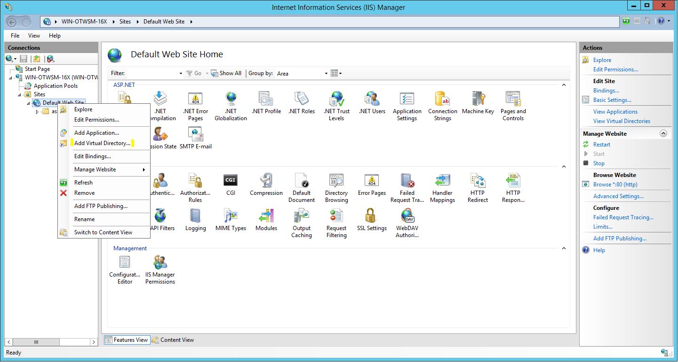Open the .NET Error Pages feature
This screenshot has width=678, height=362.
pos(195,106)
